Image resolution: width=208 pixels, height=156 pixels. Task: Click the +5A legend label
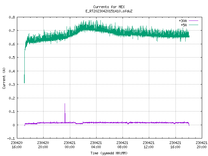pos(184,25)
